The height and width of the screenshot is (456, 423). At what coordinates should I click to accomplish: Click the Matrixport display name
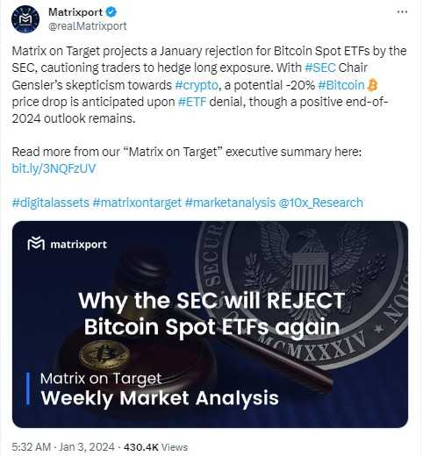tap(75, 12)
